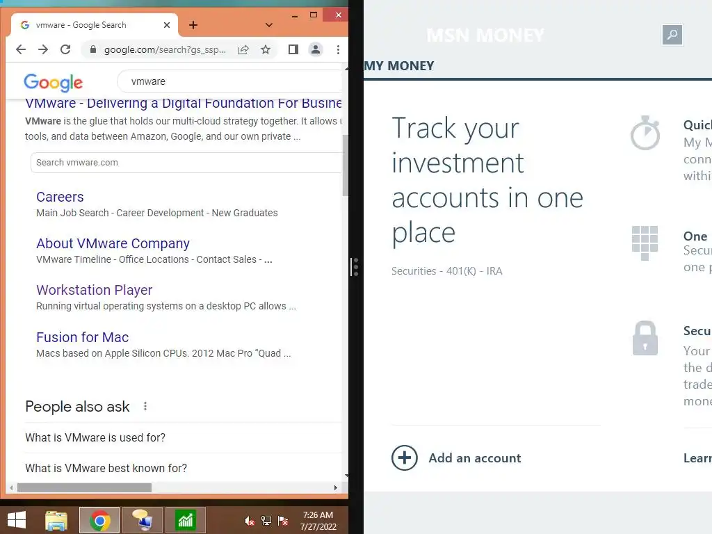Share this page from the address bar
The width and height of the screenshot is (712, 534).
(243, 49)
